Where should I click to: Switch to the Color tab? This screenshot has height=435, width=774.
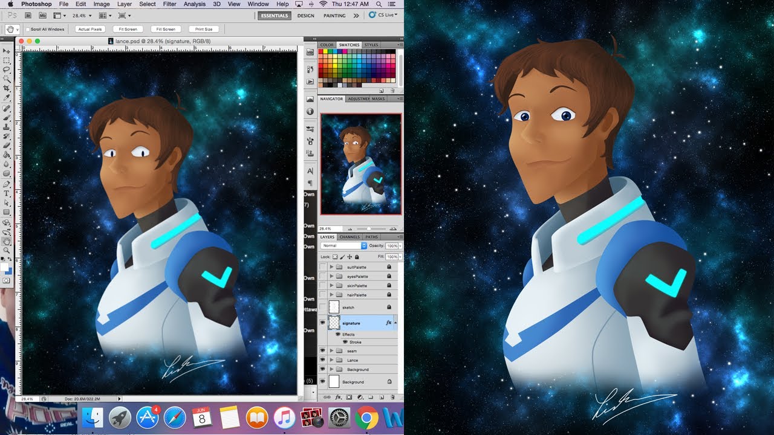[327, 45]
